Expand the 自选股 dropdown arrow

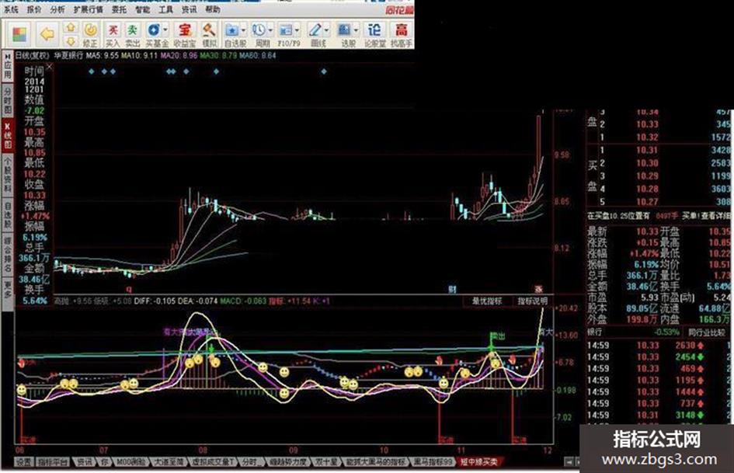pos(243,30)
